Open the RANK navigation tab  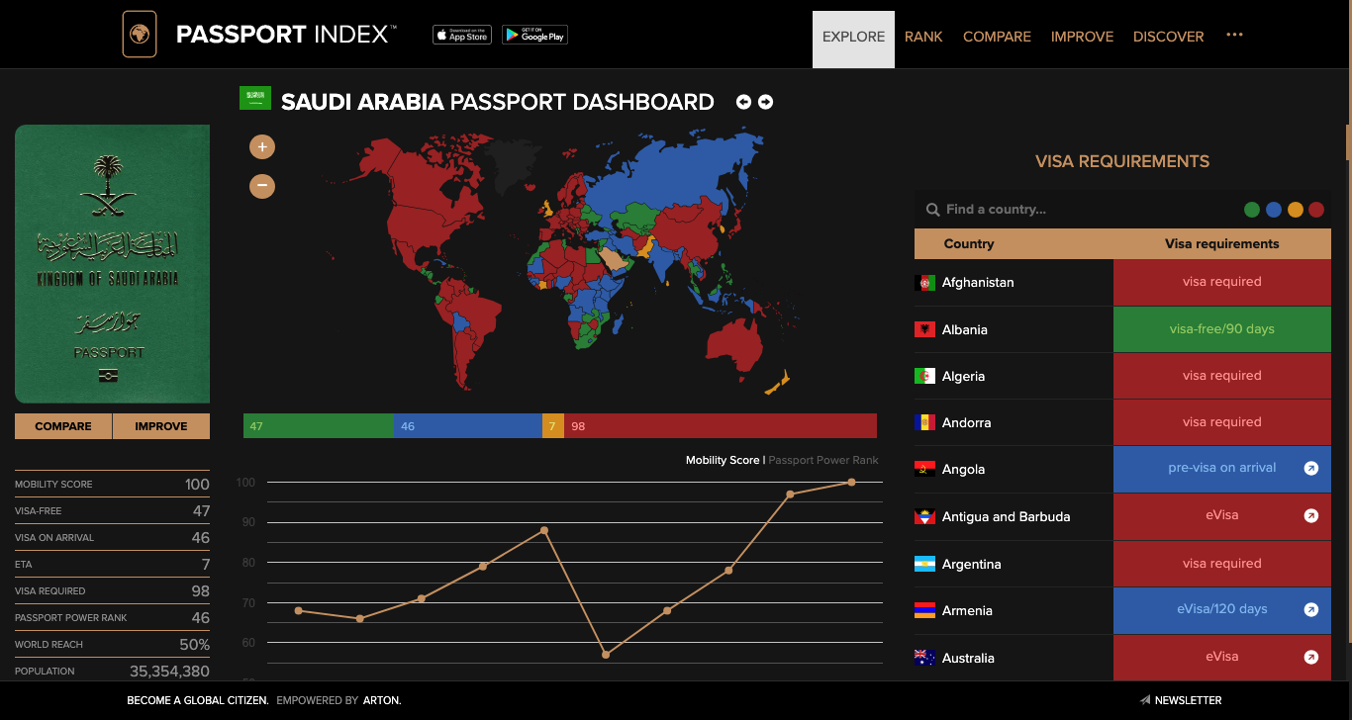(923, 37)
